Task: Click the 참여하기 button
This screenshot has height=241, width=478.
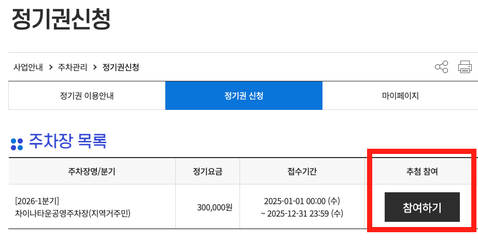Action: pyautogui.click(x=422, y=207)
